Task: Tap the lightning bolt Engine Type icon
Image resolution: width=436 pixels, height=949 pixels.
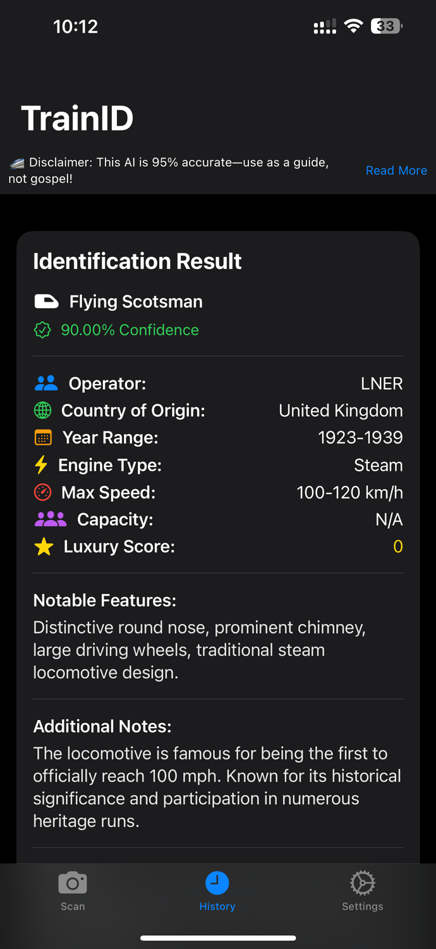Action: [x=42, y=464]
